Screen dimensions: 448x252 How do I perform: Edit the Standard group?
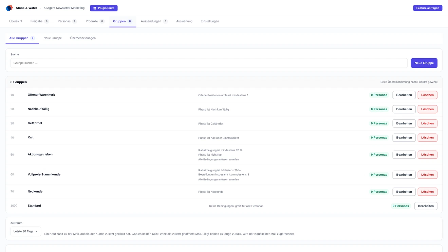426,206
